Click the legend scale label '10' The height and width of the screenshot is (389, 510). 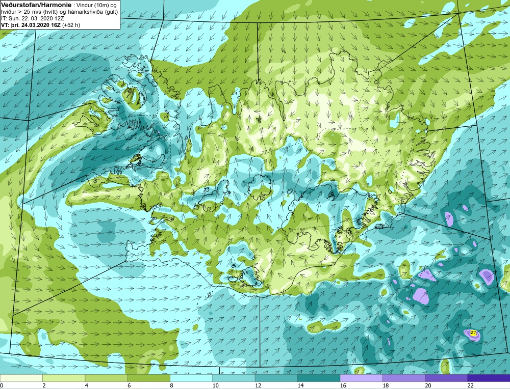pos(215,385)
